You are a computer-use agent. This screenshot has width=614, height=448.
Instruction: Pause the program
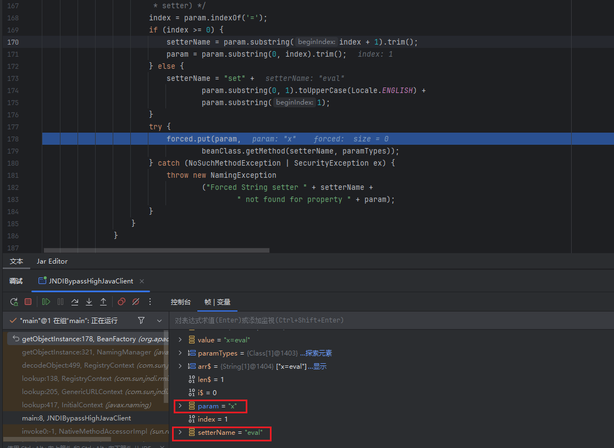[60, 302]
